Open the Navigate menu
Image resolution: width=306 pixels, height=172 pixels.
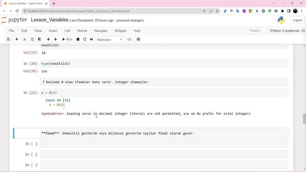click(101, 31)
